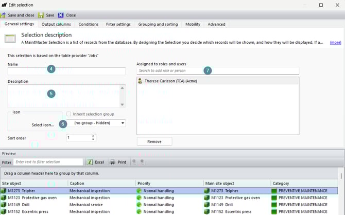The width and height of the screenshot is (345, 215).
Task: Select the M1273 Telpher site object cell
Action: pos(34,191)
